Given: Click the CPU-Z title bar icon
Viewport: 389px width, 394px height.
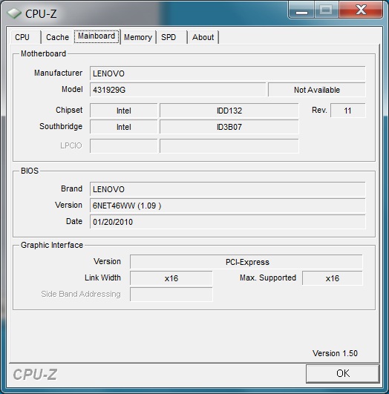Looking at the screenshot, I should point(13,13).
